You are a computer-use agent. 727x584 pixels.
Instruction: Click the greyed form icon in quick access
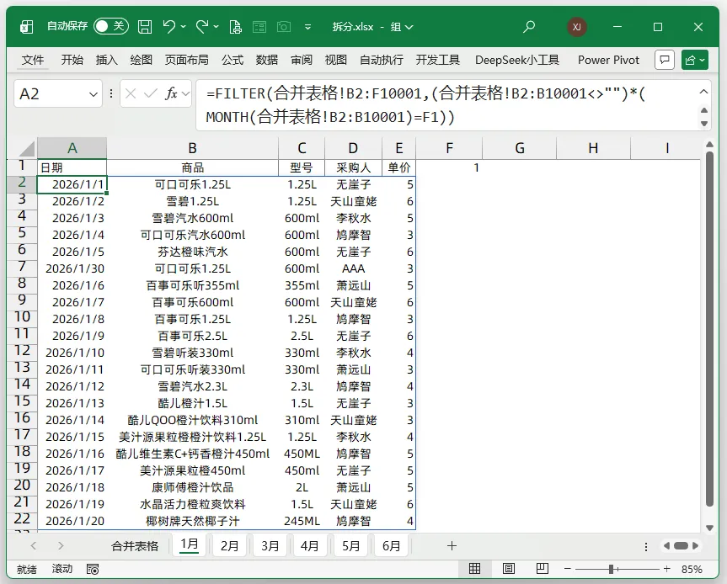(259, 27)
